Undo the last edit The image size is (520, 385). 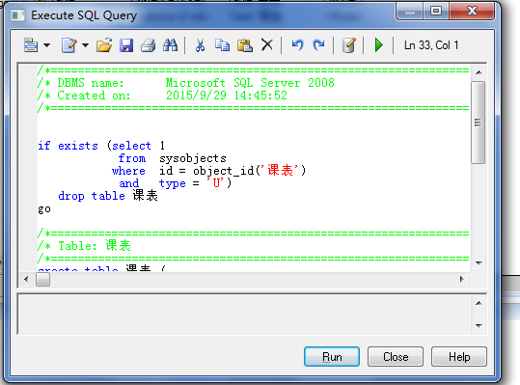[297, 44]
